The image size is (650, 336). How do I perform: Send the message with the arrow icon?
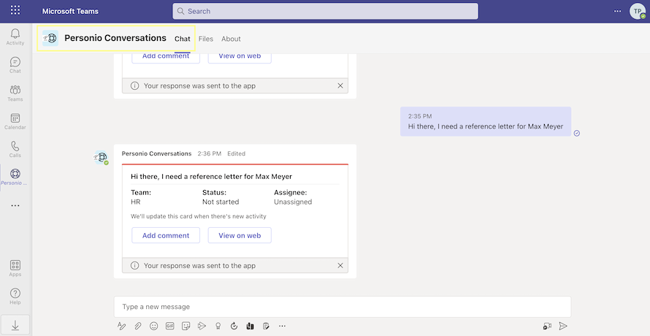click(562, 326)
